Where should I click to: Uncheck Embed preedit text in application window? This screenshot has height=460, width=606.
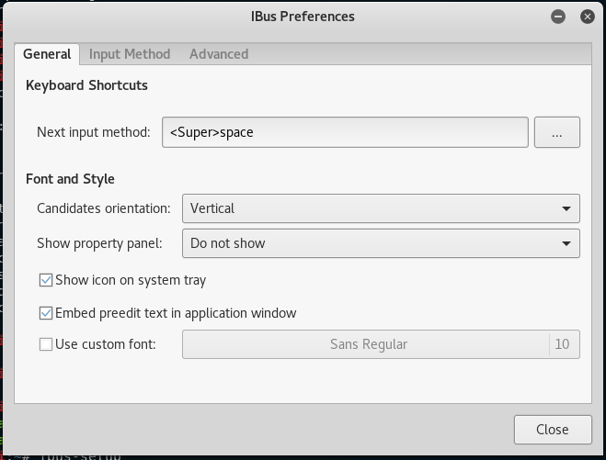coord(46,313)
